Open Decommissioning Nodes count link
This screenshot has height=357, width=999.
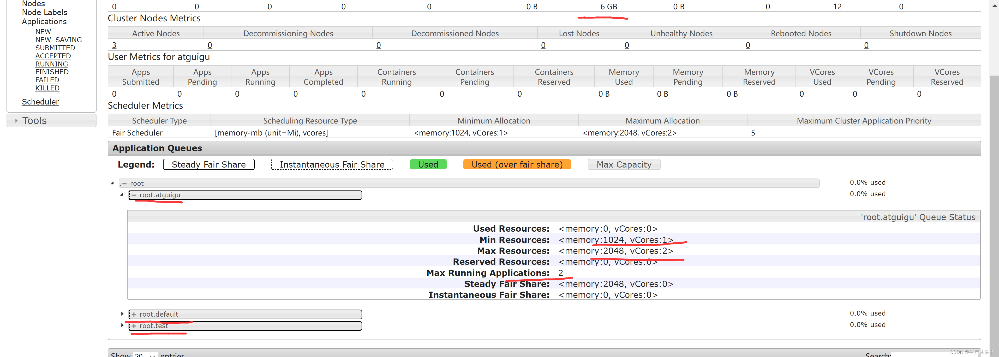click(210, 45)
